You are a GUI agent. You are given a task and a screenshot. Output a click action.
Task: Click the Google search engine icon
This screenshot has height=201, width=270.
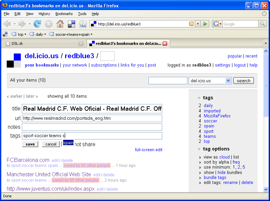pyautogui.click(x=216, y=24)
